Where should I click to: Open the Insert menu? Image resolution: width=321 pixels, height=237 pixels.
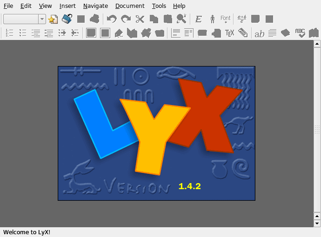[x=67, y=6]
